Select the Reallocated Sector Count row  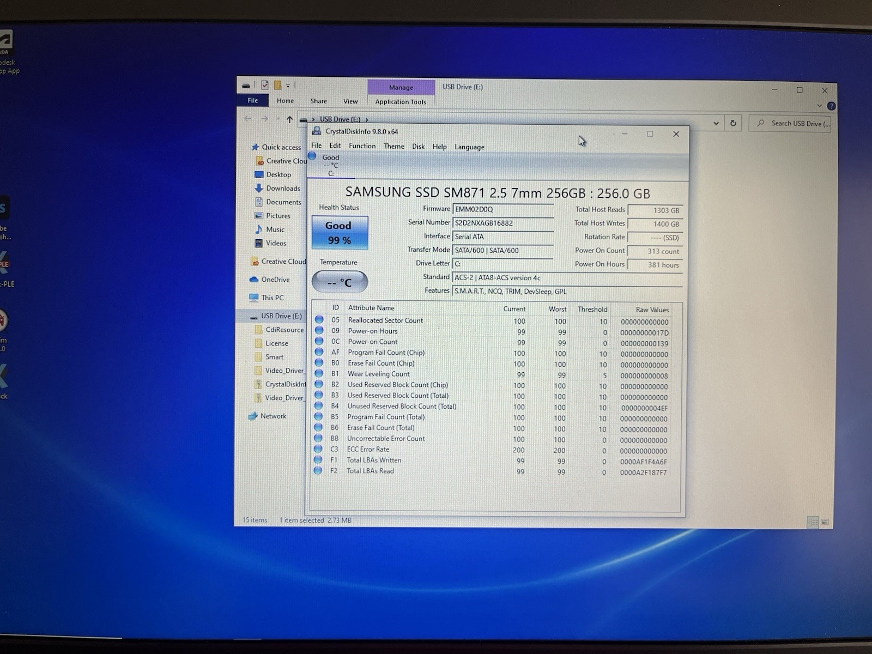[x=492, y=321]
